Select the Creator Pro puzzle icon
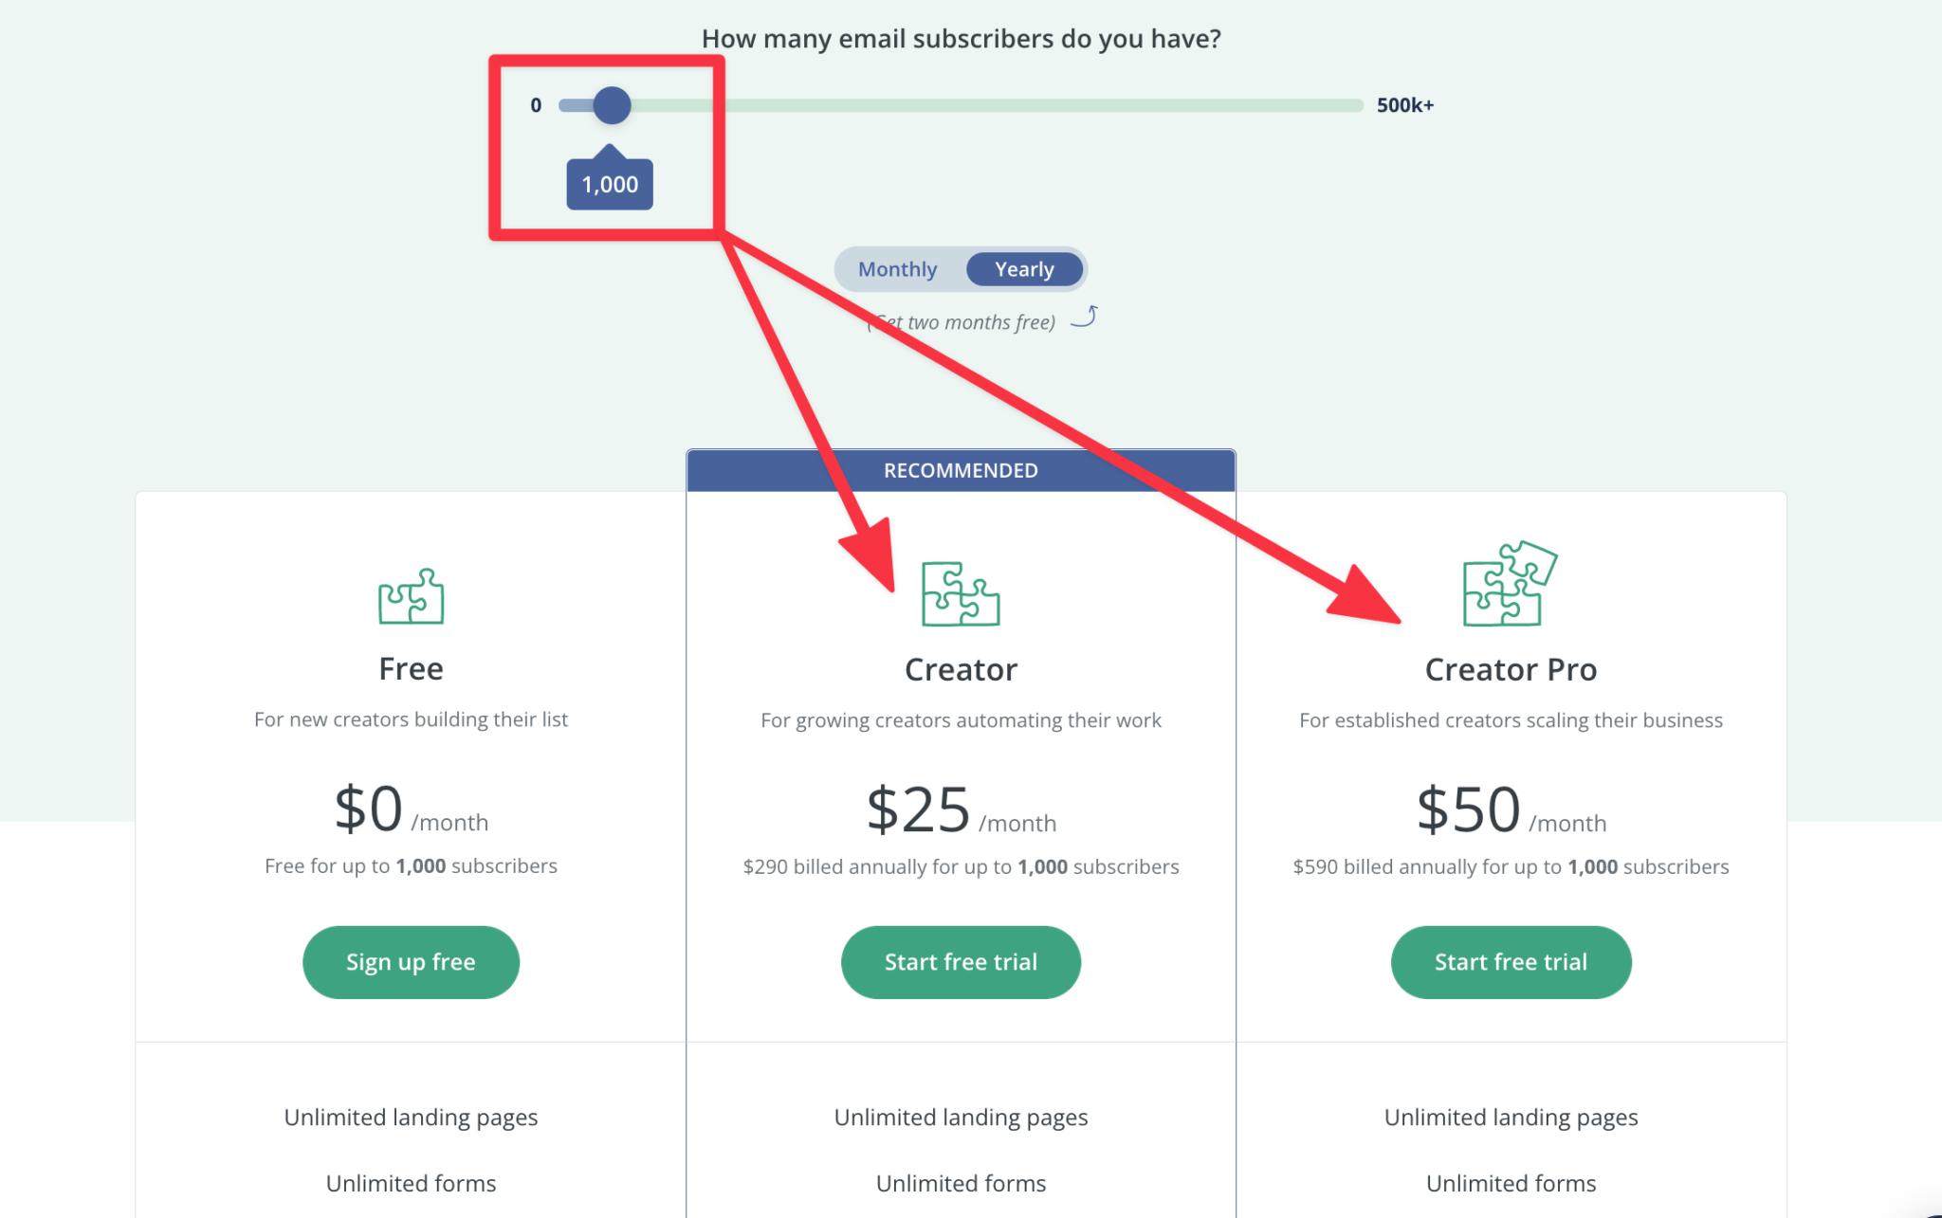Viewport: 1942px width, 1218px height. (x=1510, y=588)
